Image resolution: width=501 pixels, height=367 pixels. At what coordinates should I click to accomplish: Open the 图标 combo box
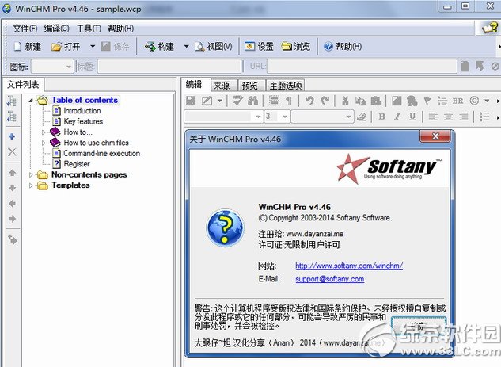[53, 67]
